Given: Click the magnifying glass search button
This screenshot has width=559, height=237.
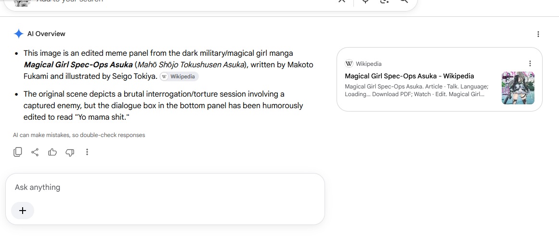Looking at the screenshot, I should (403, 1).
